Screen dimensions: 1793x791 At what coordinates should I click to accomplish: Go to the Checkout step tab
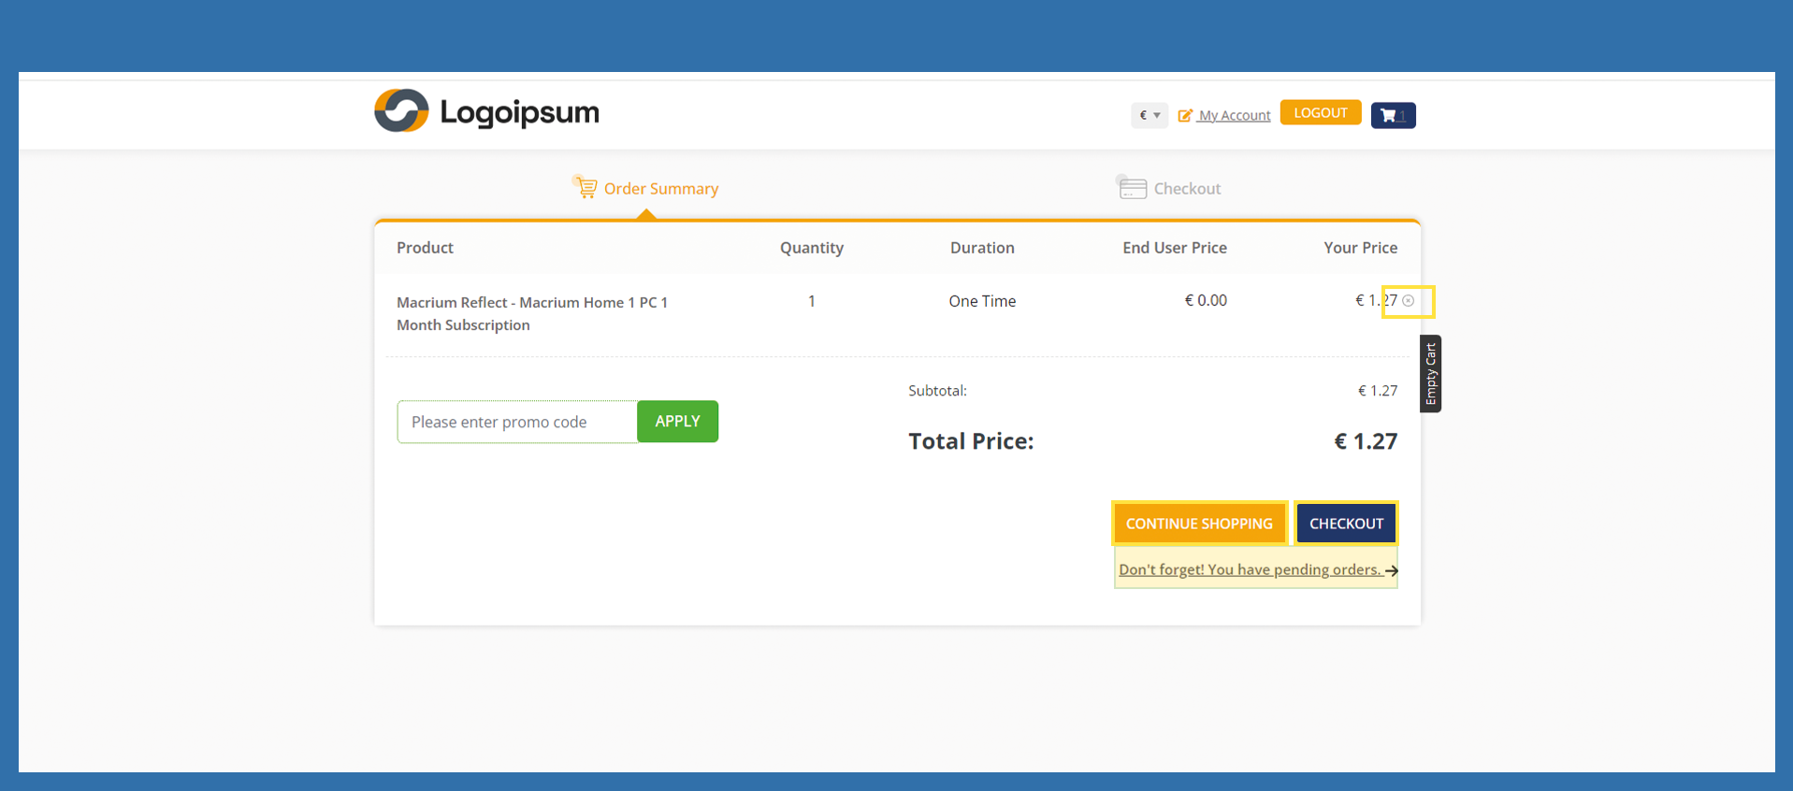1186,189
